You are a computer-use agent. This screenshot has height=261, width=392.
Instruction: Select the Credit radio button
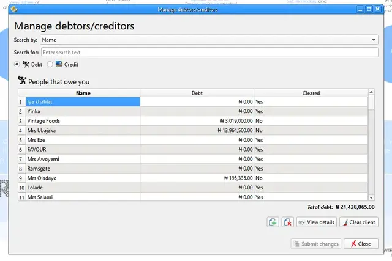pyautogui.click(x=50, y=64)
